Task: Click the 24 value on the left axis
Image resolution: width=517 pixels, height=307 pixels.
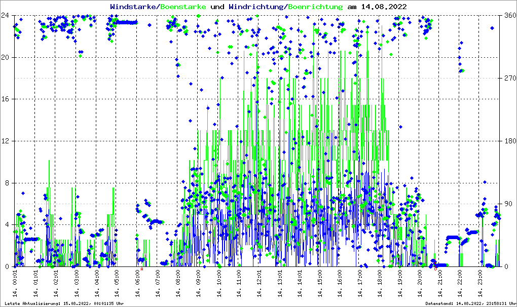Action: pos(6,15)
